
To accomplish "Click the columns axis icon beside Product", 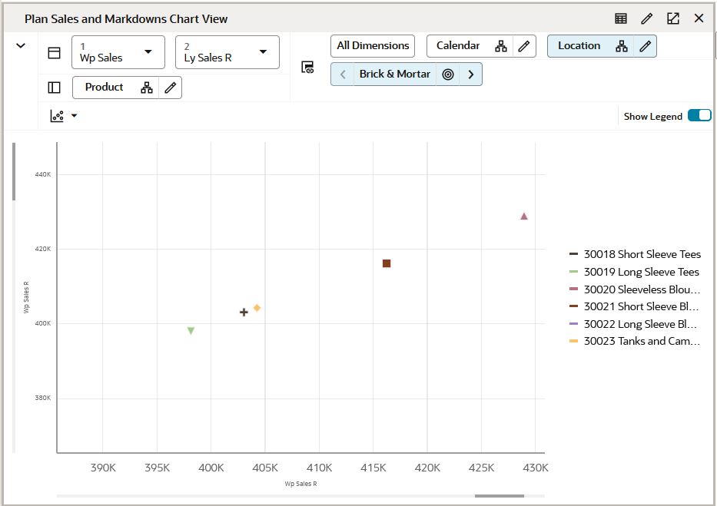I will pos(53,87).
